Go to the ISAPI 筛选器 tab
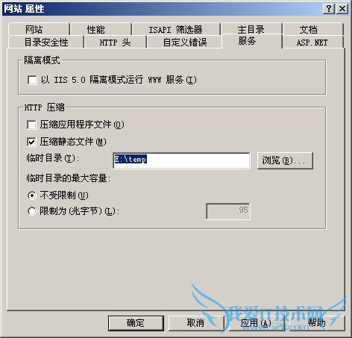This screenshot has width=352, height=338. coord(176,29)
